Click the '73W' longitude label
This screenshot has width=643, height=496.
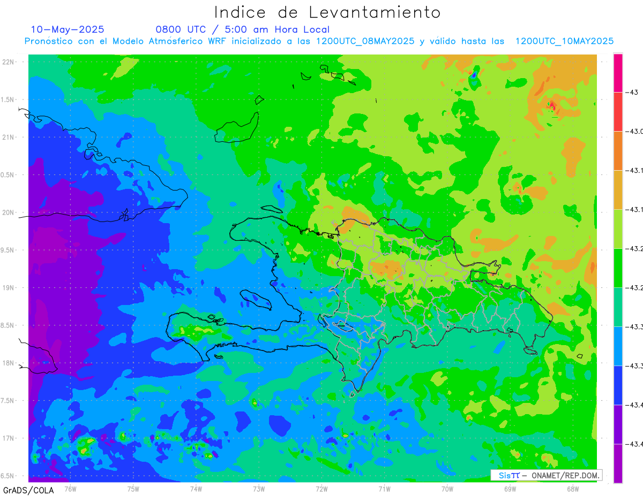[259, 489]
